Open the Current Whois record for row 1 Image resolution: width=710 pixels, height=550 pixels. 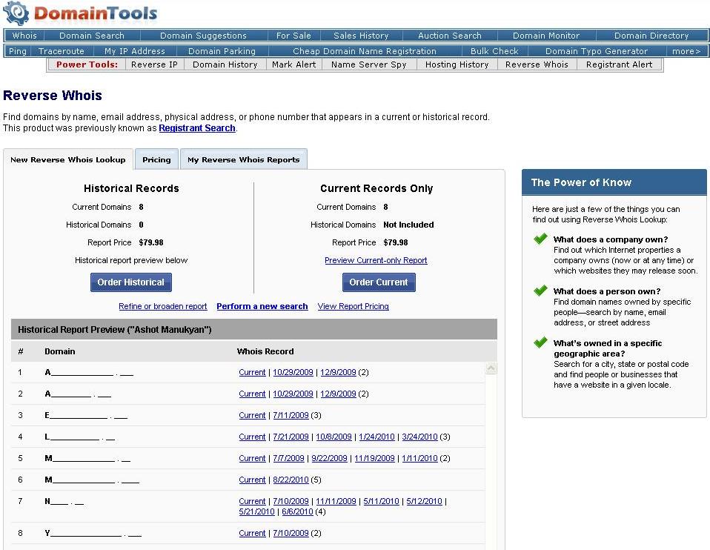(252, 372)
